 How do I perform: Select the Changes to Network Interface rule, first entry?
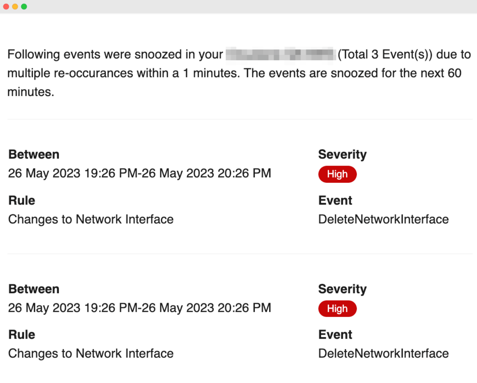91,219
